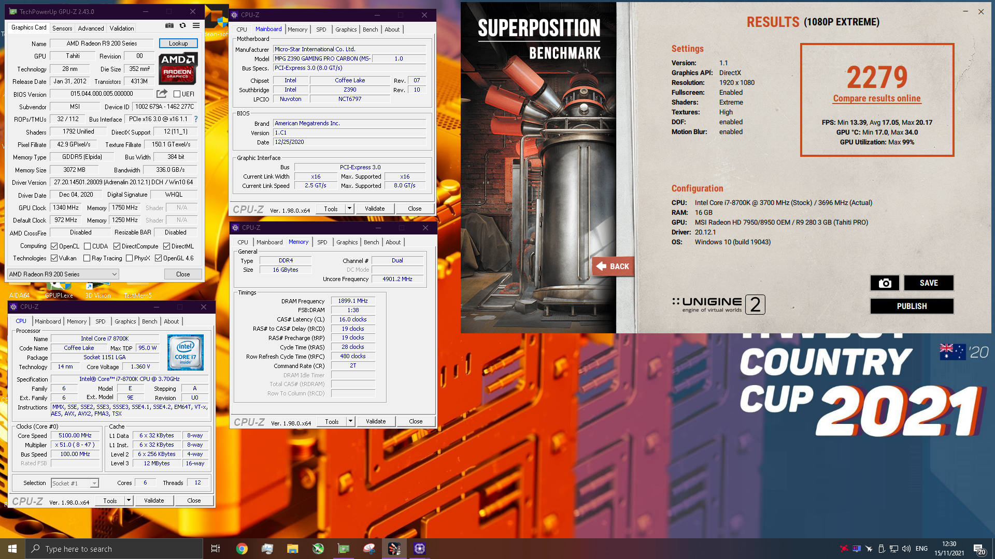Expand Tools dropdown arrow in CPU-Z Memory window
Image resolution: width=995 pixels, height=559 pixels.
[x=350, y=421]
